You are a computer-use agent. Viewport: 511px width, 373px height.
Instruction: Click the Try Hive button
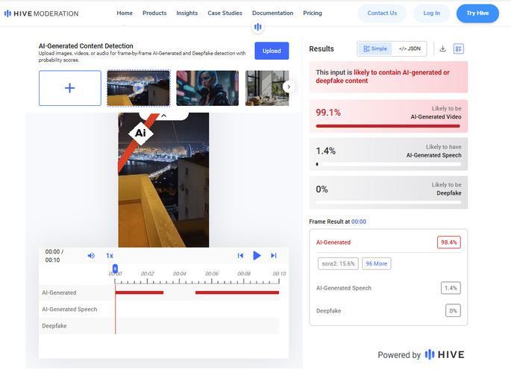pyautogui.click(x=477, y=13)
